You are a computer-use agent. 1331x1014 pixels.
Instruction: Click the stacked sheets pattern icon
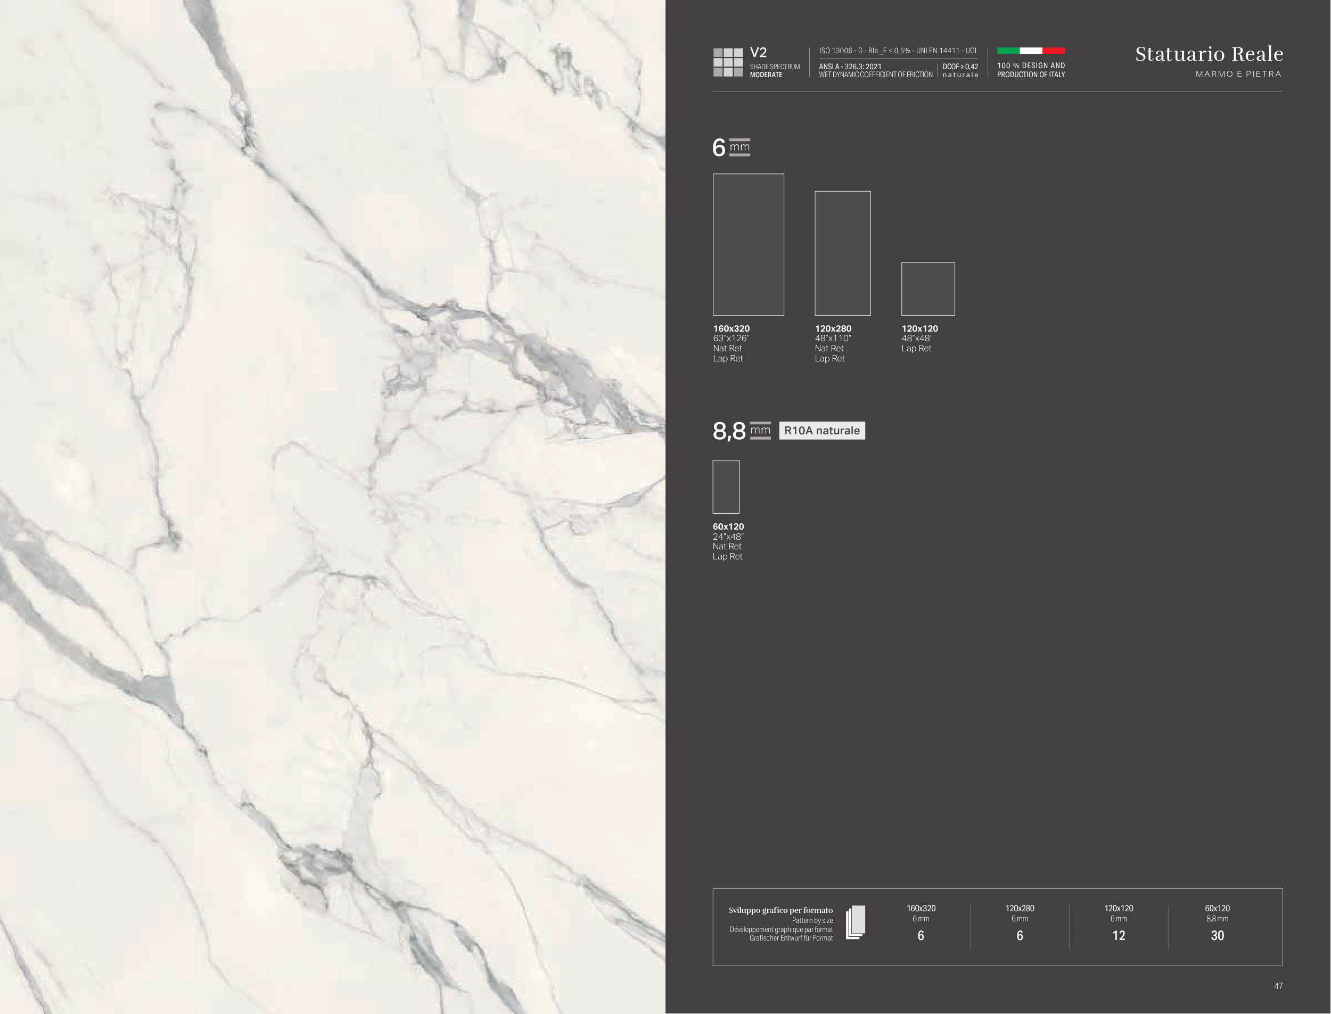coord(856,922)
